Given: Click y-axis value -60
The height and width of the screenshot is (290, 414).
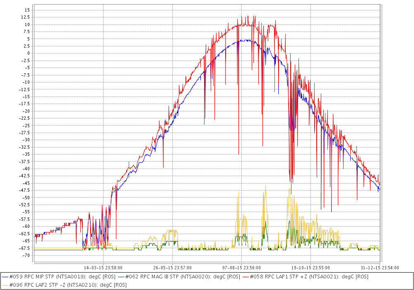Looking at the screenshot, I should pyautogui.click(x=26, y=227).
